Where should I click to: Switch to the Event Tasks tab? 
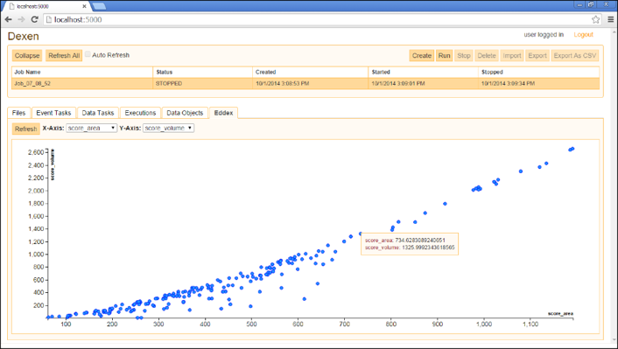point(53,113)
